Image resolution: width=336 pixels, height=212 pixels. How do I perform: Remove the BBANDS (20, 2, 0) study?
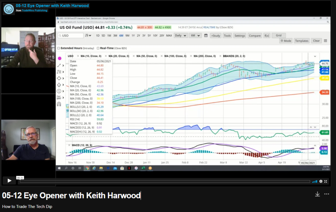click(220, 56)
